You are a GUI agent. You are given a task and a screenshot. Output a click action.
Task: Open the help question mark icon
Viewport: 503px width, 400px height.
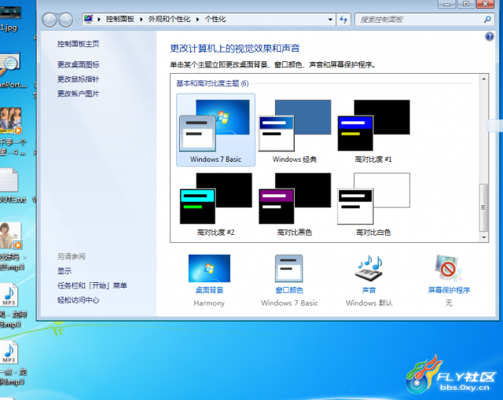point(490,37)
